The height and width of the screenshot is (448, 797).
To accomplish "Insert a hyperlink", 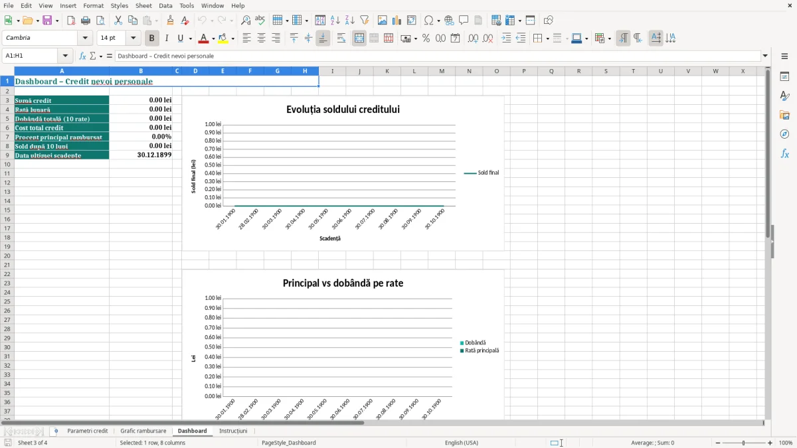I will tap(449, 21).
